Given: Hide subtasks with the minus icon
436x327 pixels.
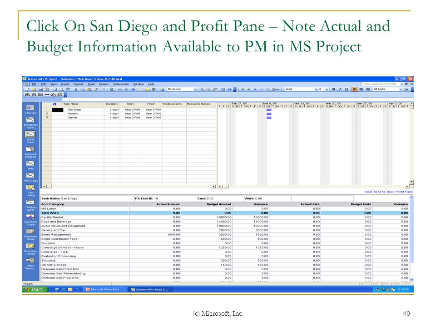Looking at the screenshot, I should pyautogui.click(x=262, y=89).
